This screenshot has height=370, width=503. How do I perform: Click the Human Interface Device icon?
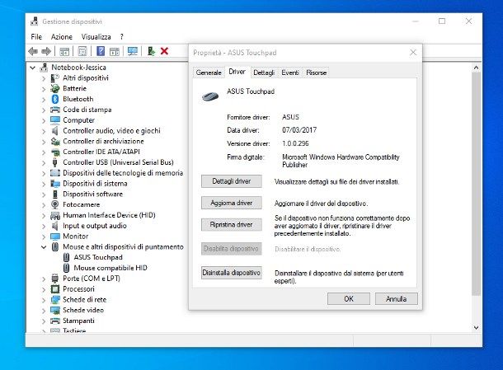click(55, 215)
